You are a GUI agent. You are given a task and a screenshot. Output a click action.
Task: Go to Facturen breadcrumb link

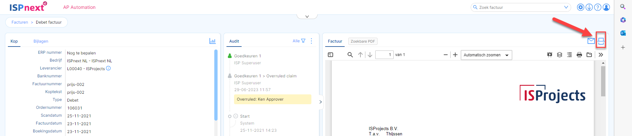(20, 22)
